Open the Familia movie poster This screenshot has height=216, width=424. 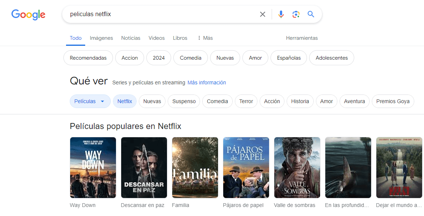point(195,168)
